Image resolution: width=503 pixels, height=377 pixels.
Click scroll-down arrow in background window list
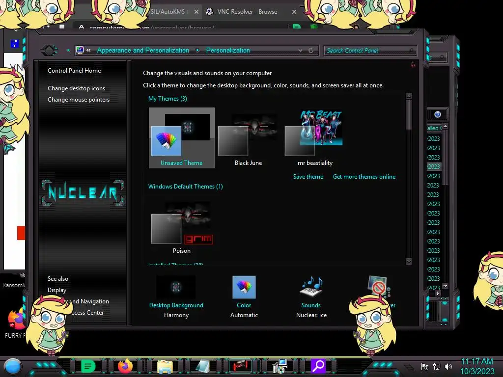click(445, 286)
